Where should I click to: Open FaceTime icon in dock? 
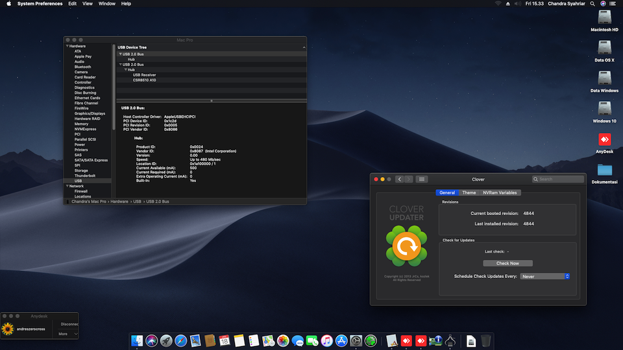[x=312, y=341]
